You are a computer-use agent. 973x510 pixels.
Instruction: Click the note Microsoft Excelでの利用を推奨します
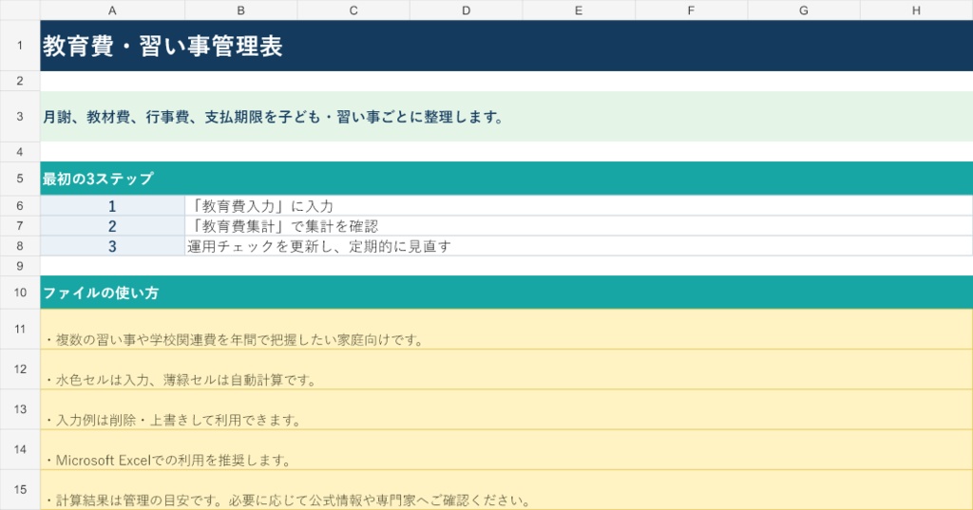coord(506,449)
